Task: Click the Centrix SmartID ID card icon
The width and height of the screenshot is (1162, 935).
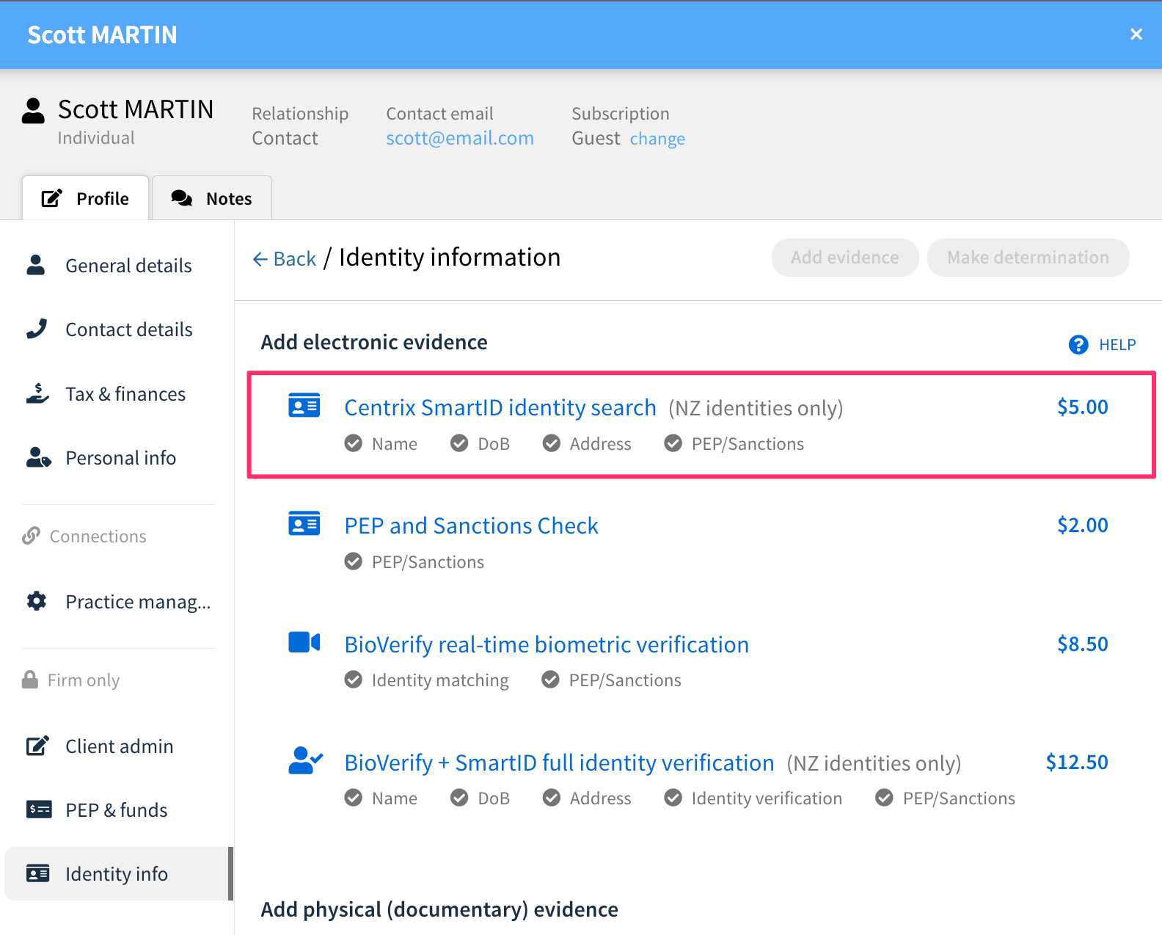Action: pos(304,405)
